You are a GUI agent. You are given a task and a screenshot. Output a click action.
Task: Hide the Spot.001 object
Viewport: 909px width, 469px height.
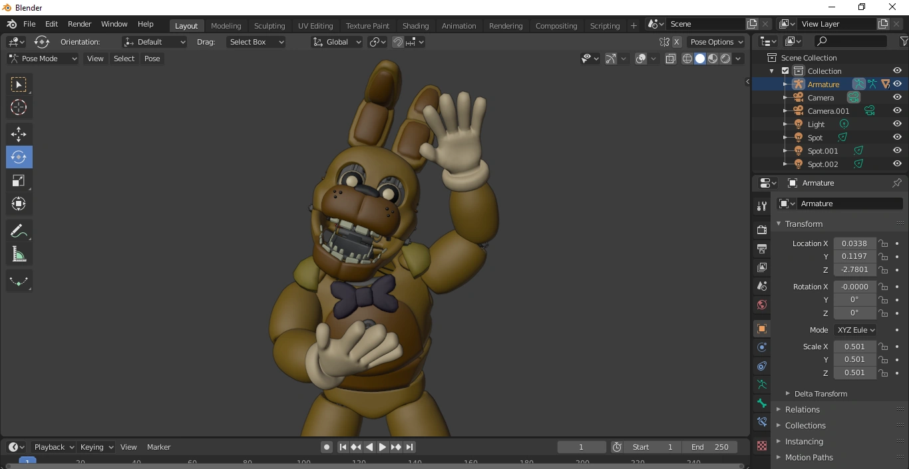[x=896, y=150]
